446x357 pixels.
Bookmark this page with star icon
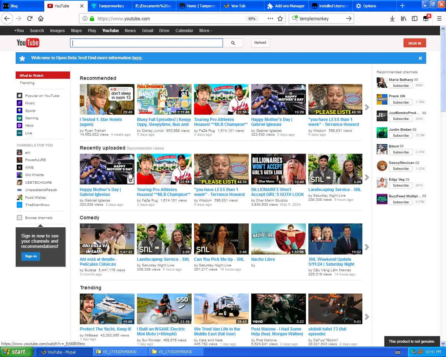280,18
